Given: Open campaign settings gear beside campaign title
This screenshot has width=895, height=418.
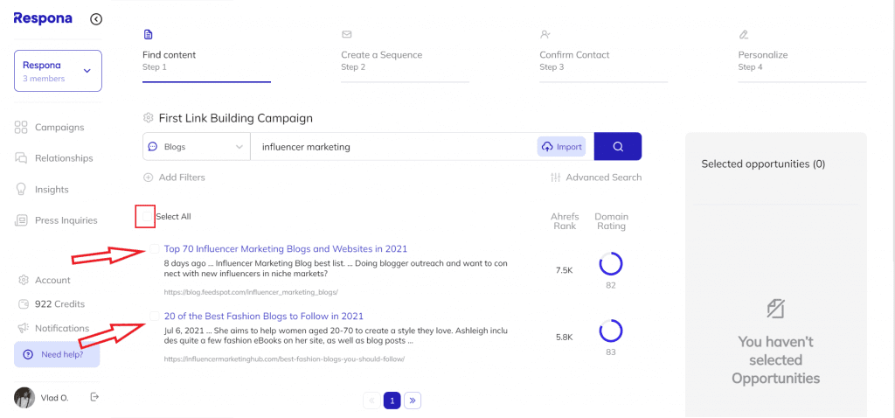Looking at the screenshot, I should point(149,118).
